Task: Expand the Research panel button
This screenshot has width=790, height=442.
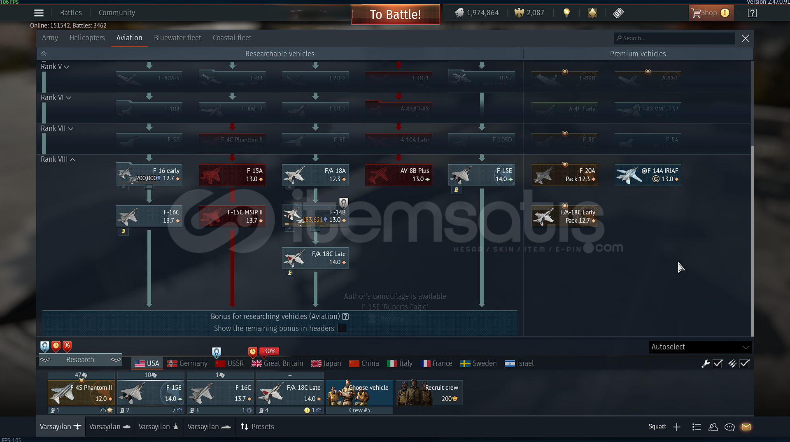Action: pos(80,360)
